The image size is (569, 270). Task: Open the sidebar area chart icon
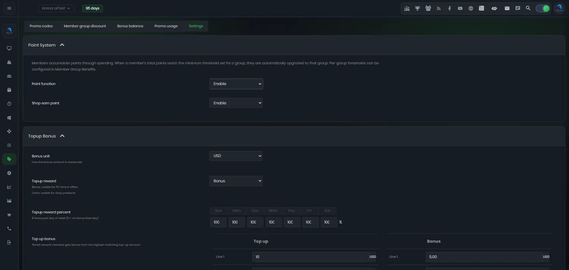(x=9, y=201)
